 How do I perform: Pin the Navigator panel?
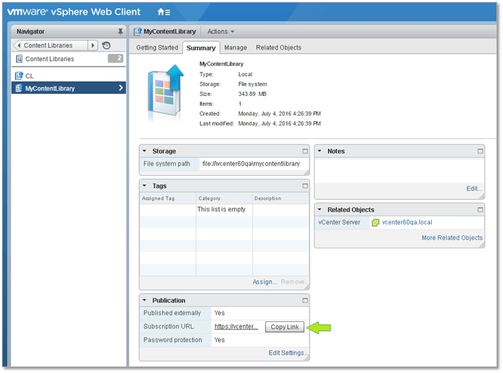[120, 31]
